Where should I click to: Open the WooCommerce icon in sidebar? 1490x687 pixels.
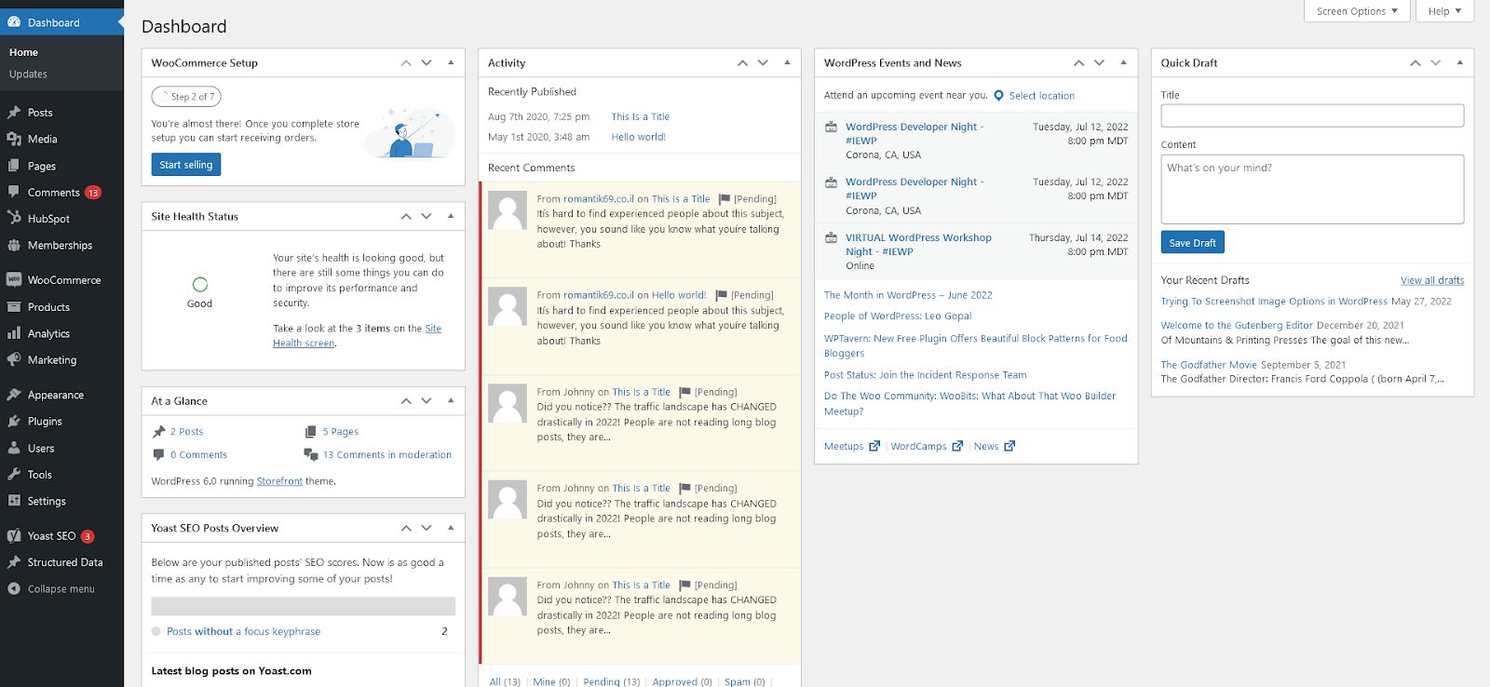(14, 280)
